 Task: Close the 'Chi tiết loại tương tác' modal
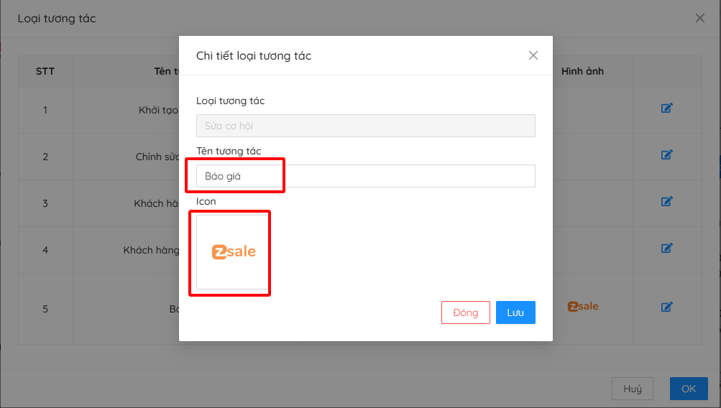coord(533,55)
